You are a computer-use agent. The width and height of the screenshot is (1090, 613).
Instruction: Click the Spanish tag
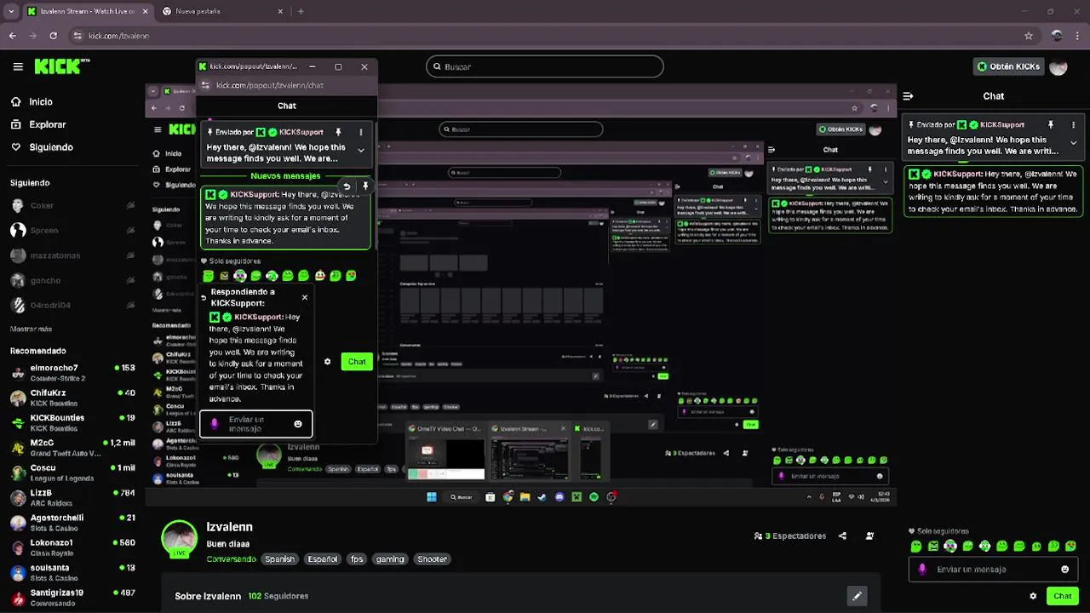click(279, 559)
